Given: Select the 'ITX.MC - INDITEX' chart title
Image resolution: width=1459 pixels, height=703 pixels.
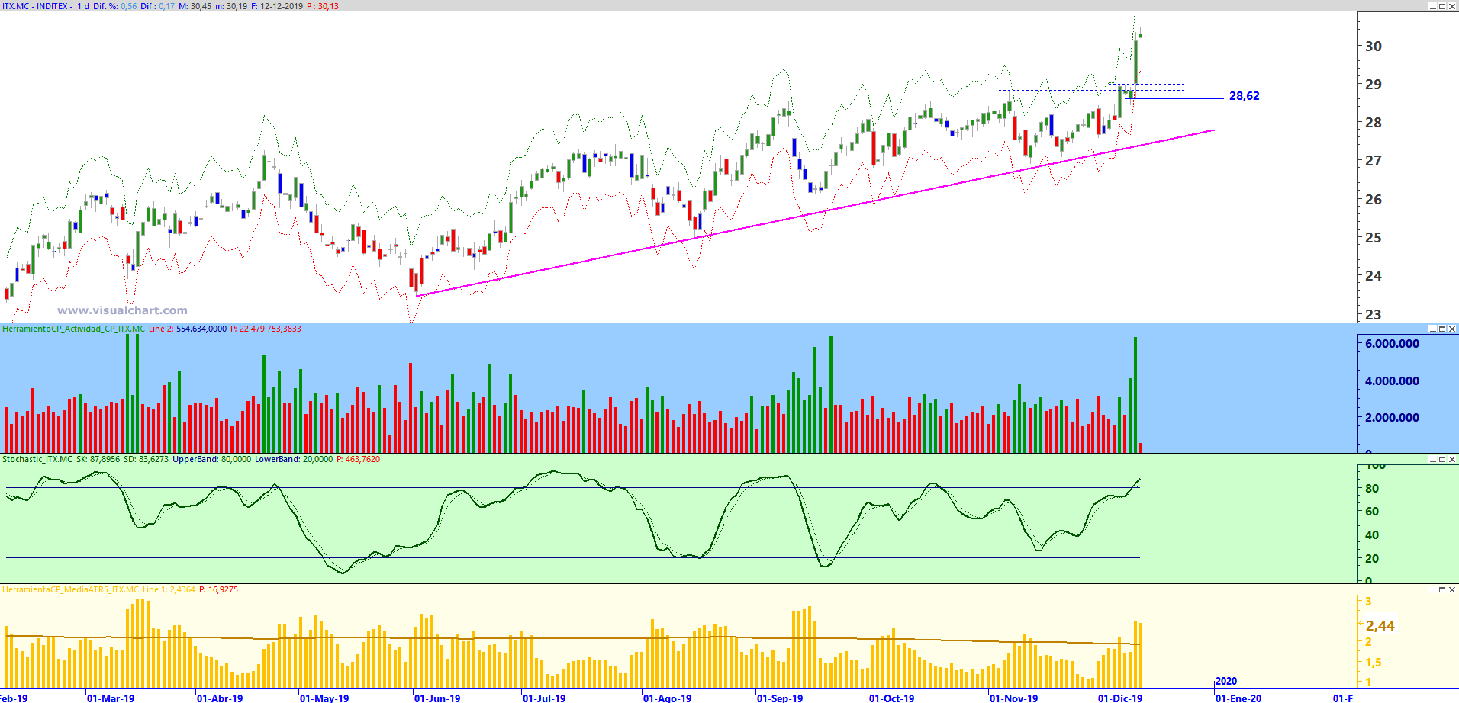Looking at the screenshot, I should tap(35, 6).
